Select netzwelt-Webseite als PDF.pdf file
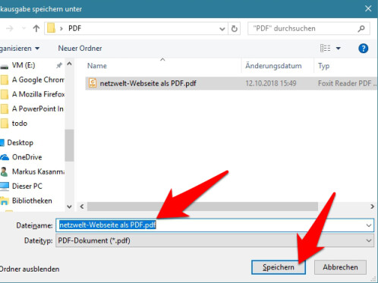The image size is (378, 283). click(x=148, y=83)
